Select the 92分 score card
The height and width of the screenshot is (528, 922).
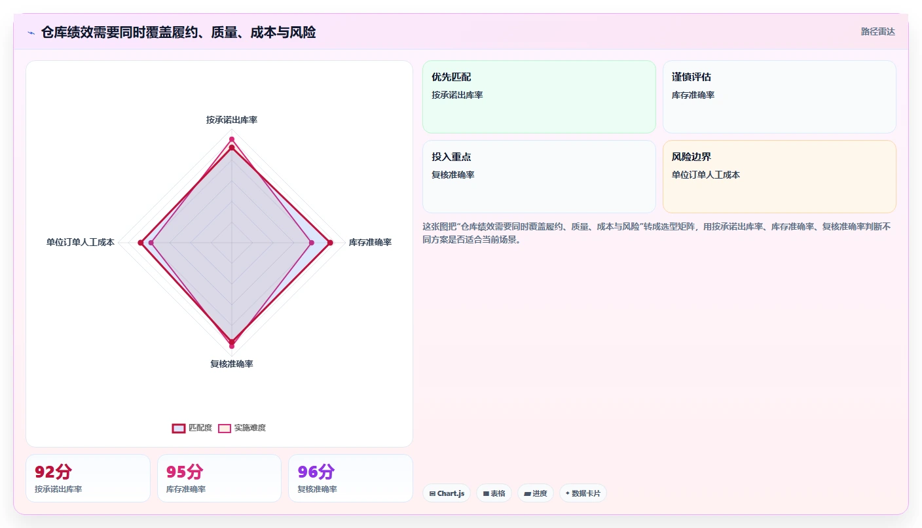coord(88,478)
